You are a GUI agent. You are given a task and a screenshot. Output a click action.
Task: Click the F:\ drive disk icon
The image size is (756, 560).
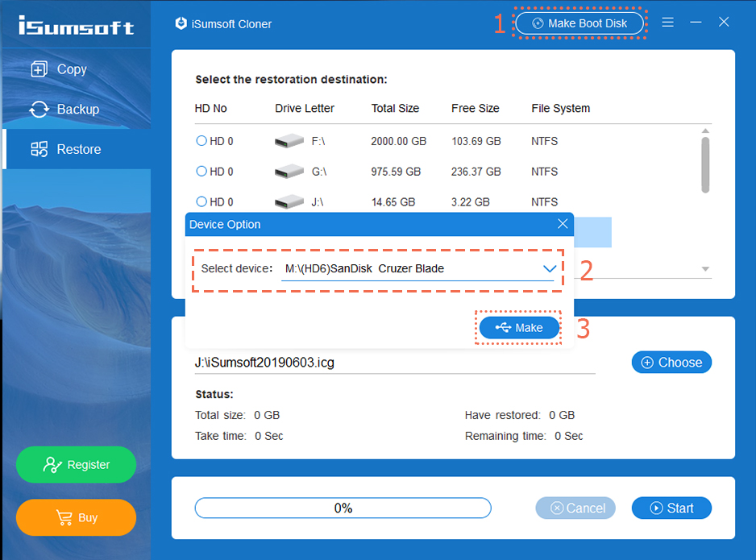[289, 142]
